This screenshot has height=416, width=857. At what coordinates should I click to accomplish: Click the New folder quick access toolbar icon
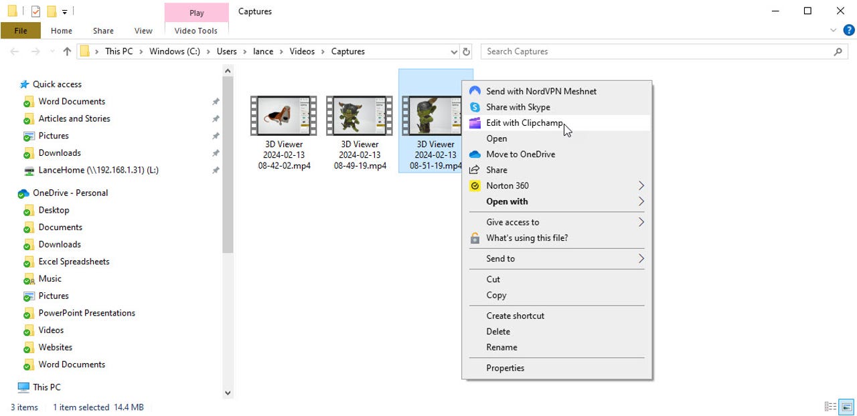(x=52, y=11)
